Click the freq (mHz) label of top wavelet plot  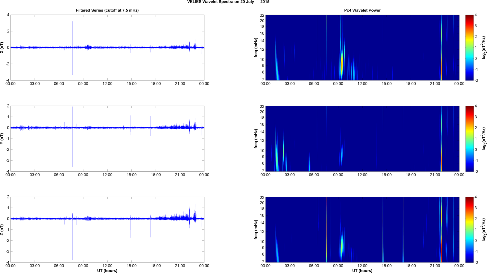[256, 47]
